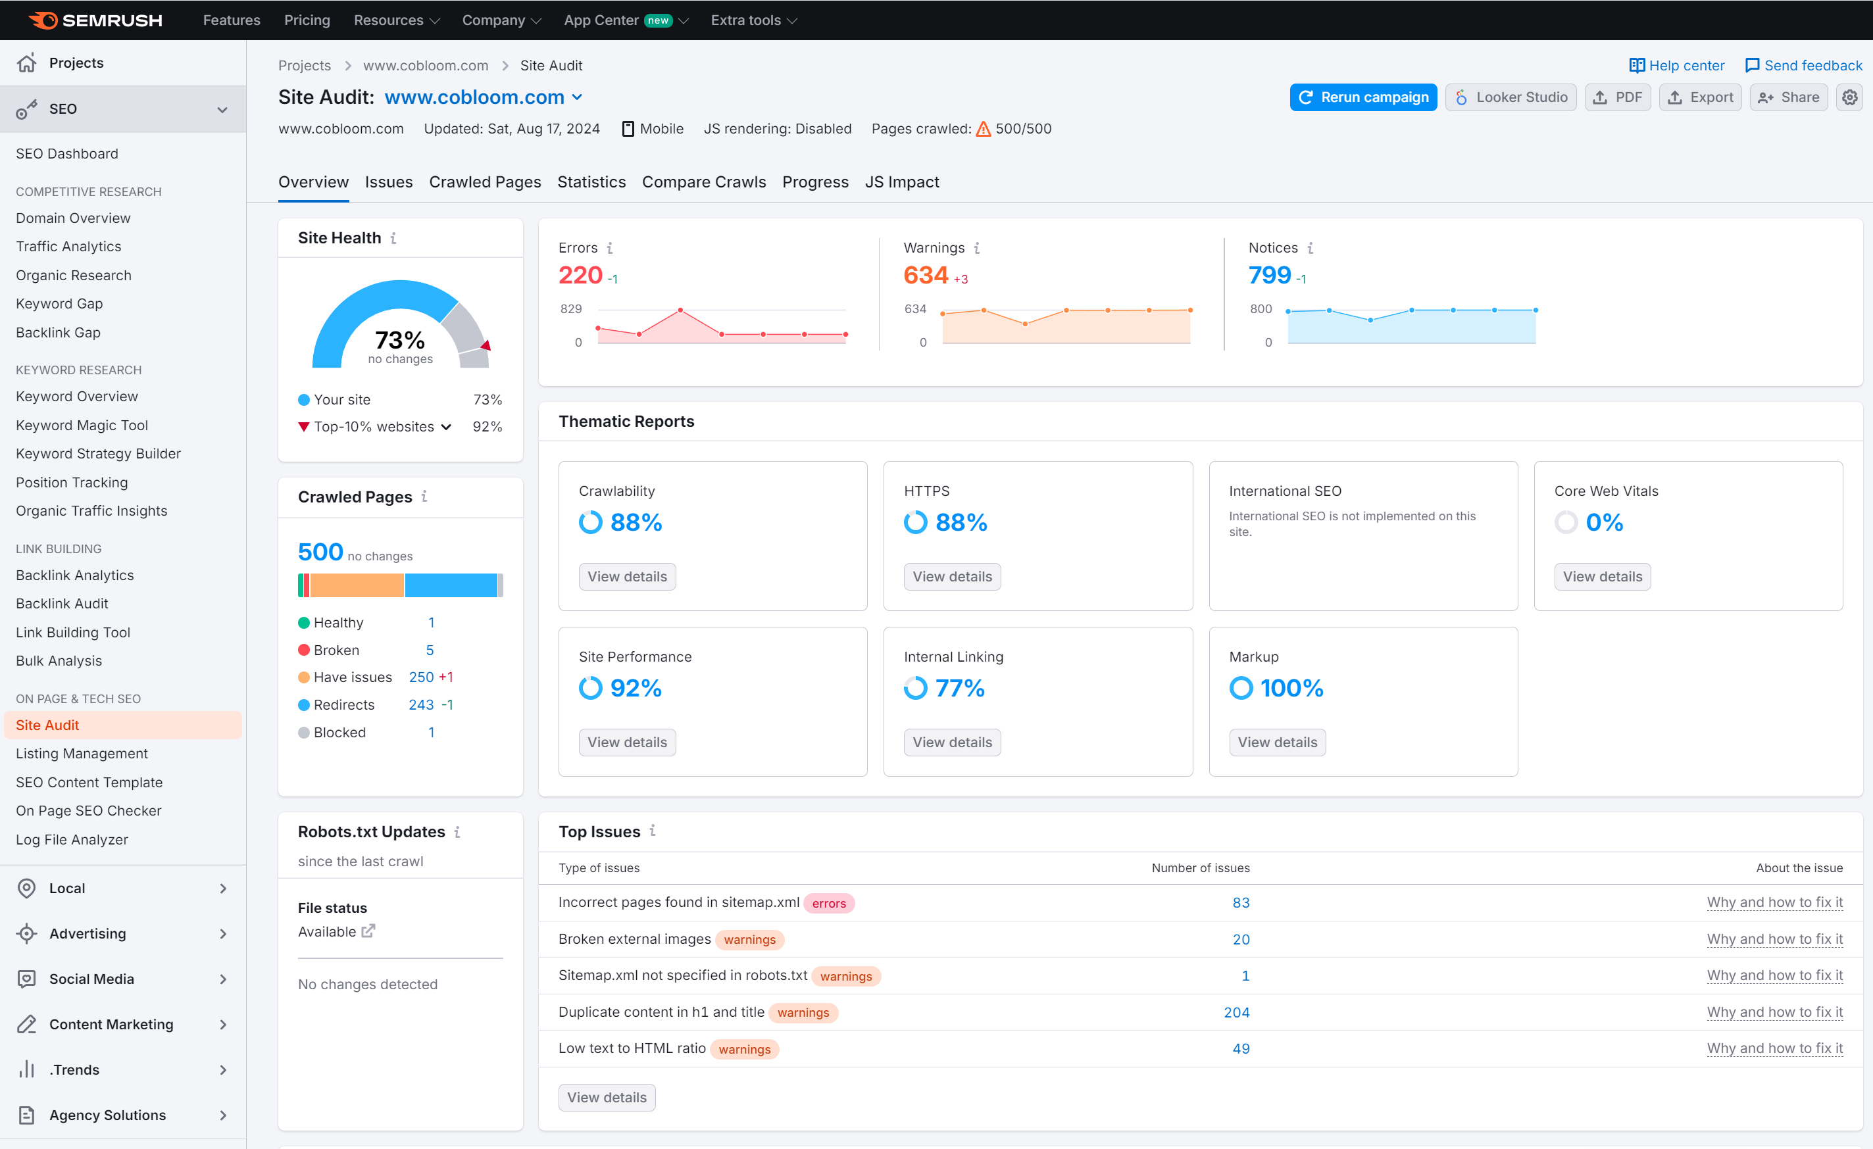This screenshot has height=1149, width=1873.
Task: View details under Top Issues table
Action: [607, 1096]
